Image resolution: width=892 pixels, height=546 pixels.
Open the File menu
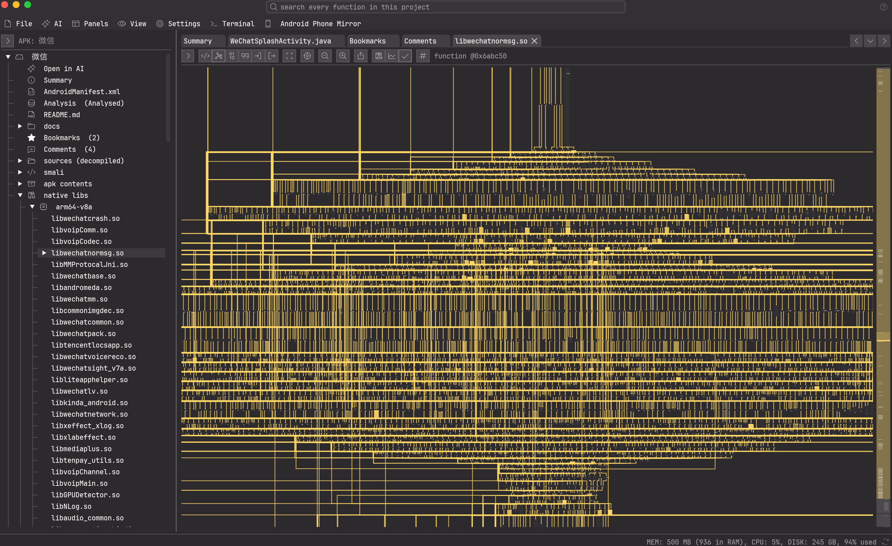pos(18,24)
